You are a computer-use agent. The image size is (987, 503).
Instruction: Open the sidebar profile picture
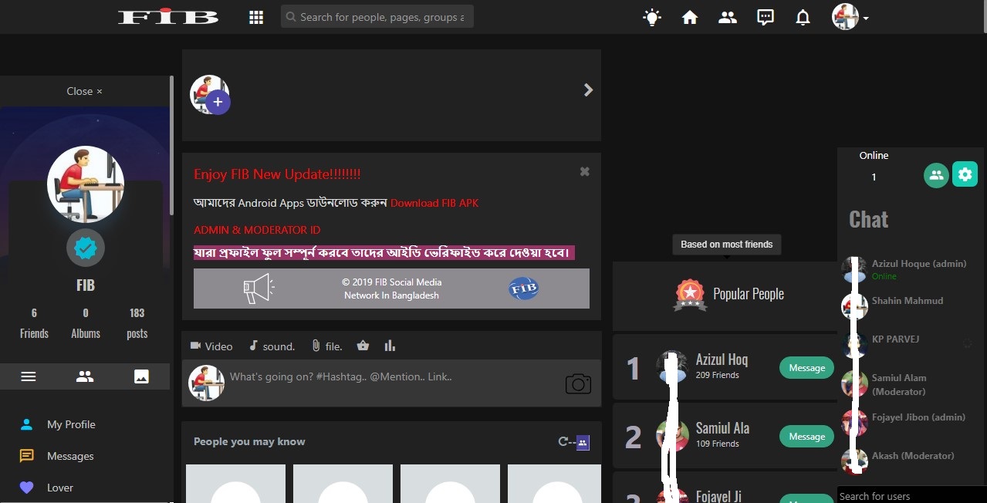(86, 184)
